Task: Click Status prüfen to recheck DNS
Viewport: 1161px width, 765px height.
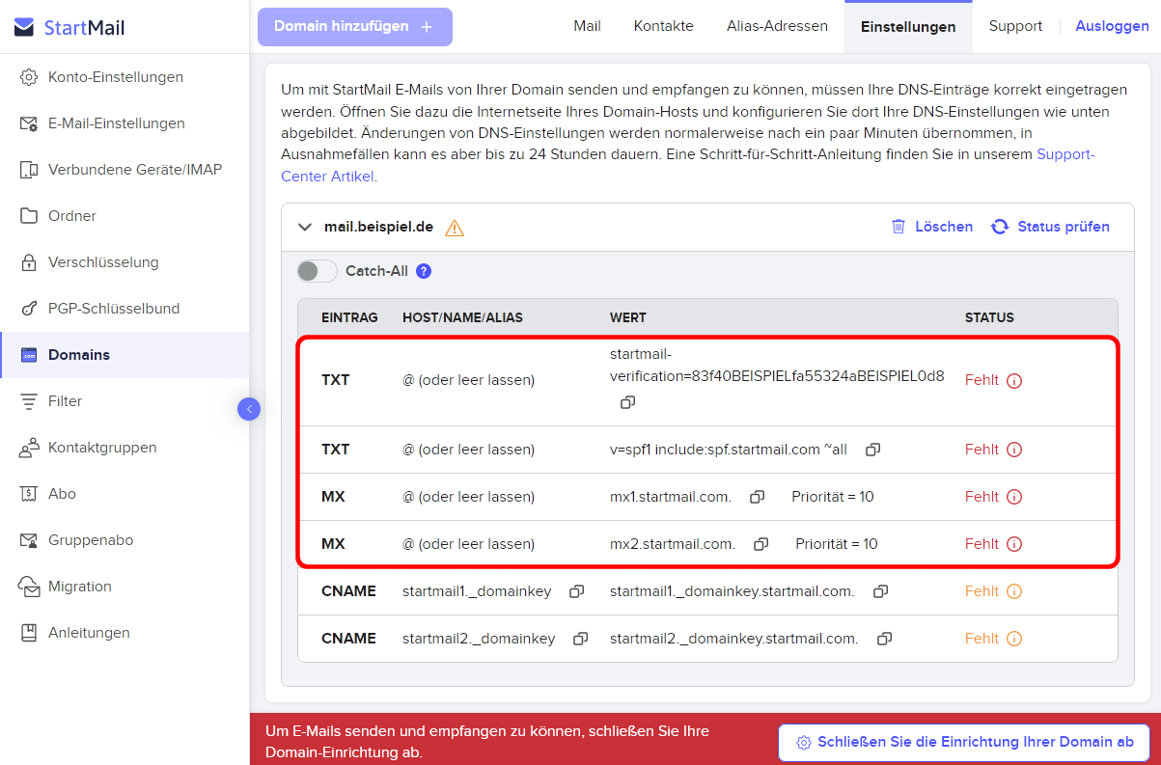Action: point(1050,227)
